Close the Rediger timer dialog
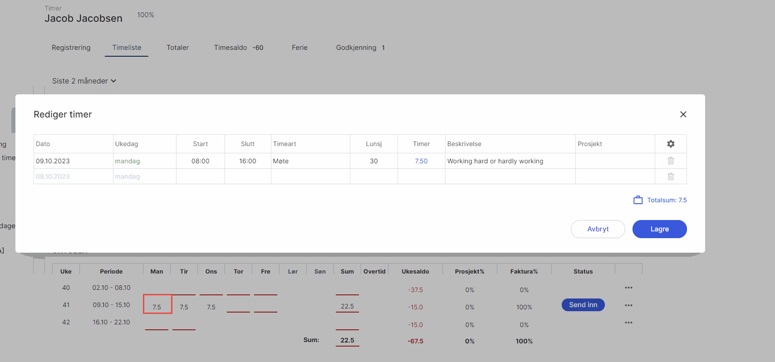Screen dimensions: 775x362 683,114
